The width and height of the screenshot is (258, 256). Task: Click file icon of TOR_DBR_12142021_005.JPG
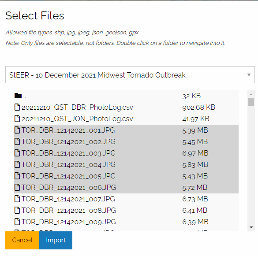[17, 176]
